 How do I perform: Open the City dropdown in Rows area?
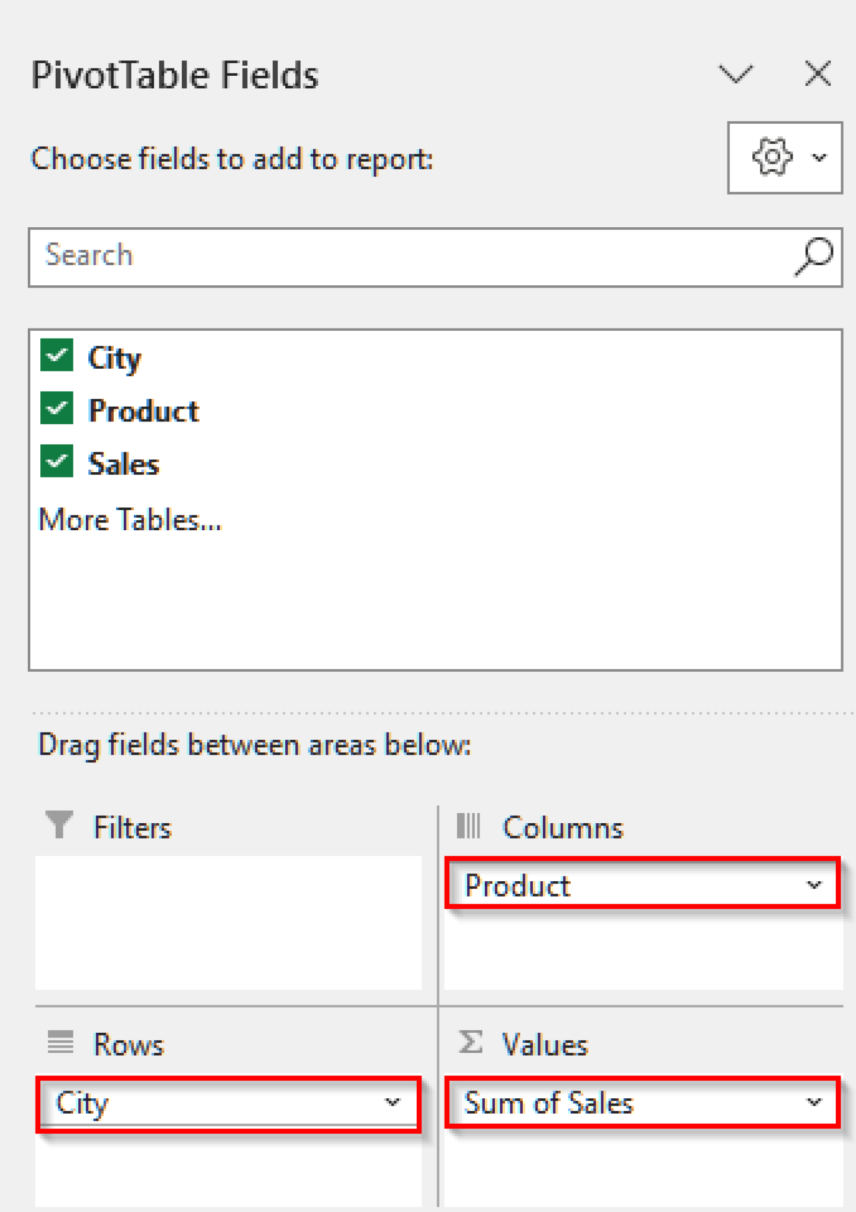pos(391,1103)
